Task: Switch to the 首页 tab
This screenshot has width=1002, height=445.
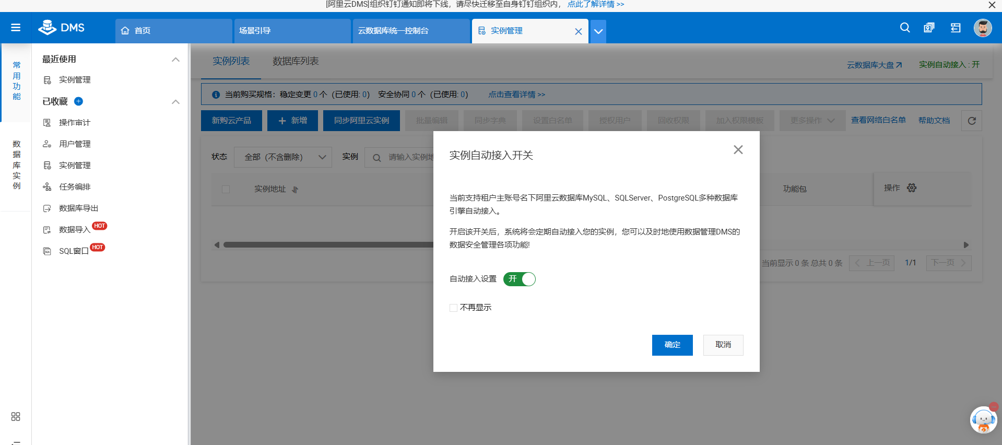Action: 174,31
